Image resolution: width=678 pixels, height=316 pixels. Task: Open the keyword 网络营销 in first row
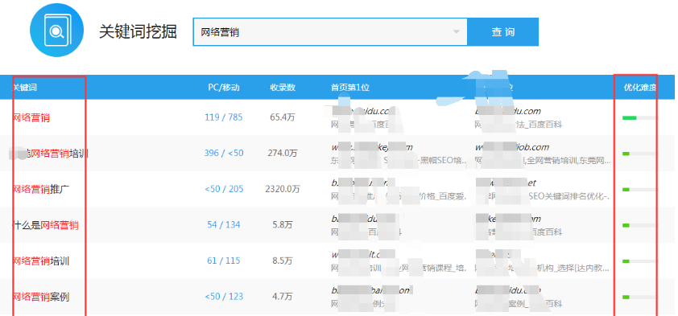point(31,117)
